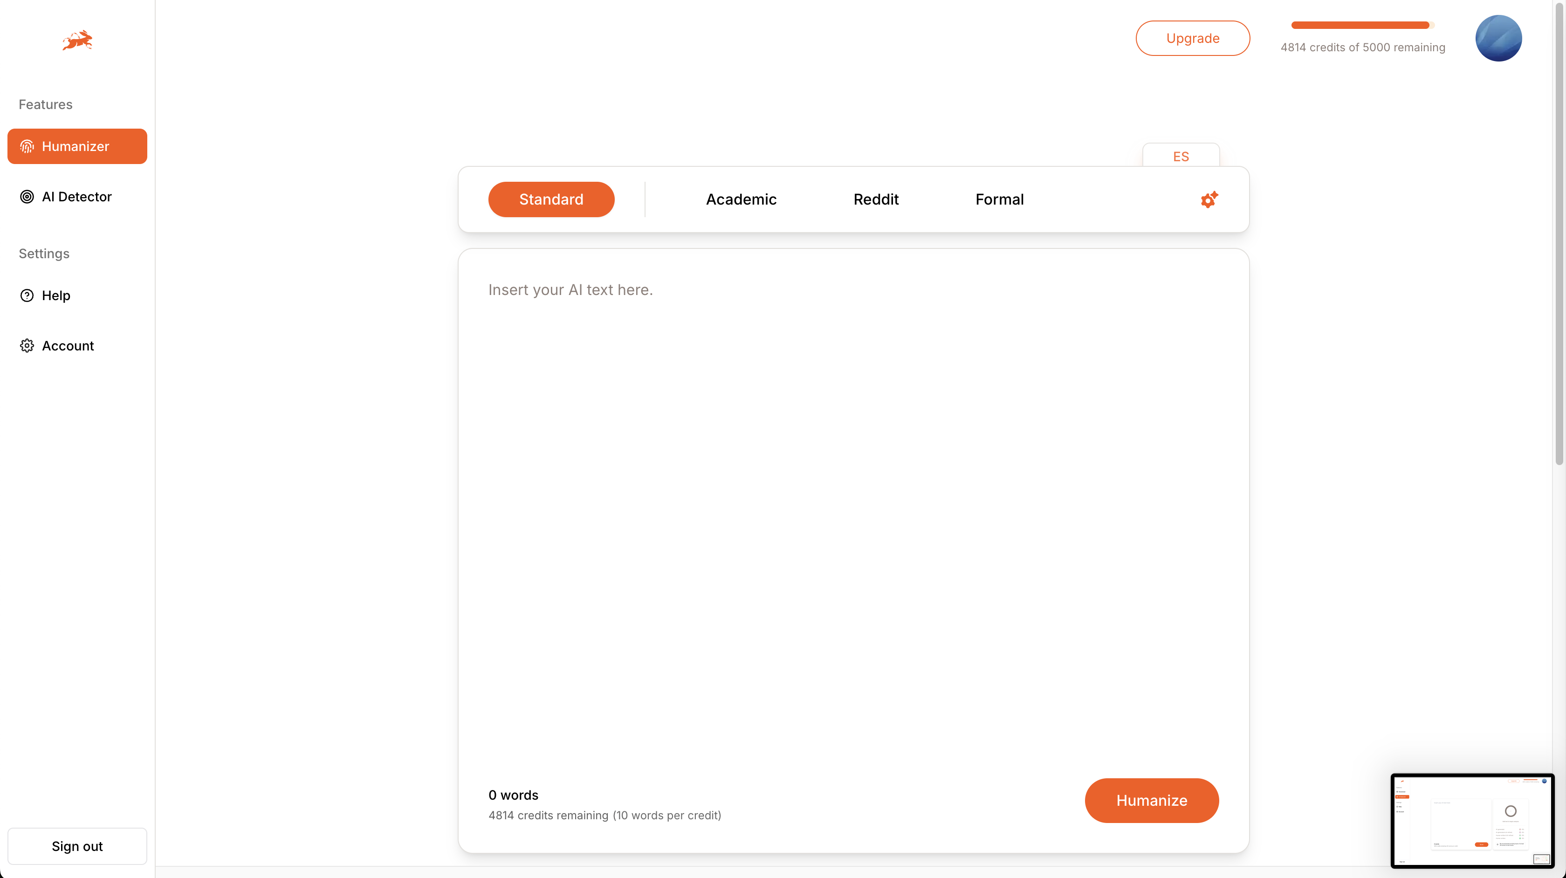Open AI Detector in the sidebar

pos(76,197)
